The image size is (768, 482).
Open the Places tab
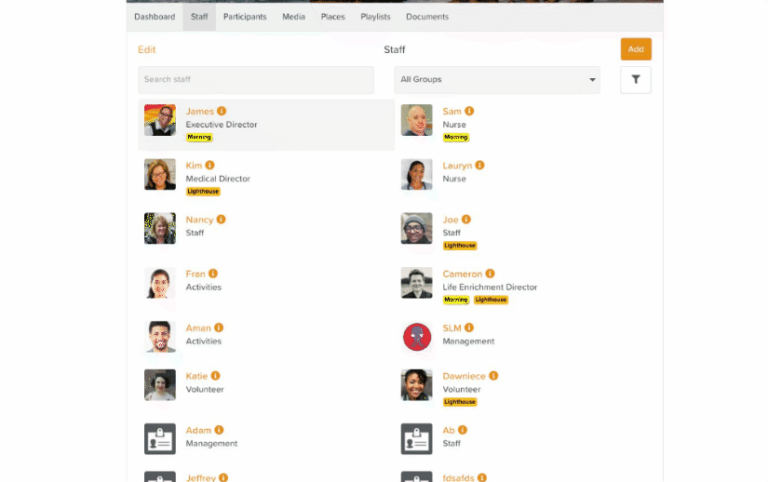[x=332, y=17]
